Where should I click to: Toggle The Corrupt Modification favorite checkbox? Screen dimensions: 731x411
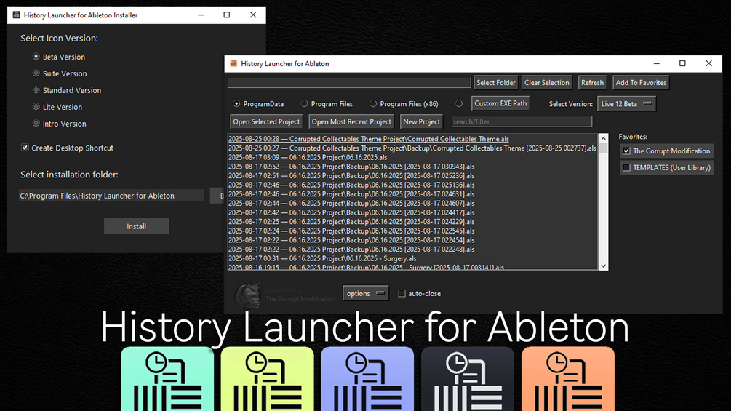[x=626, y=151]
